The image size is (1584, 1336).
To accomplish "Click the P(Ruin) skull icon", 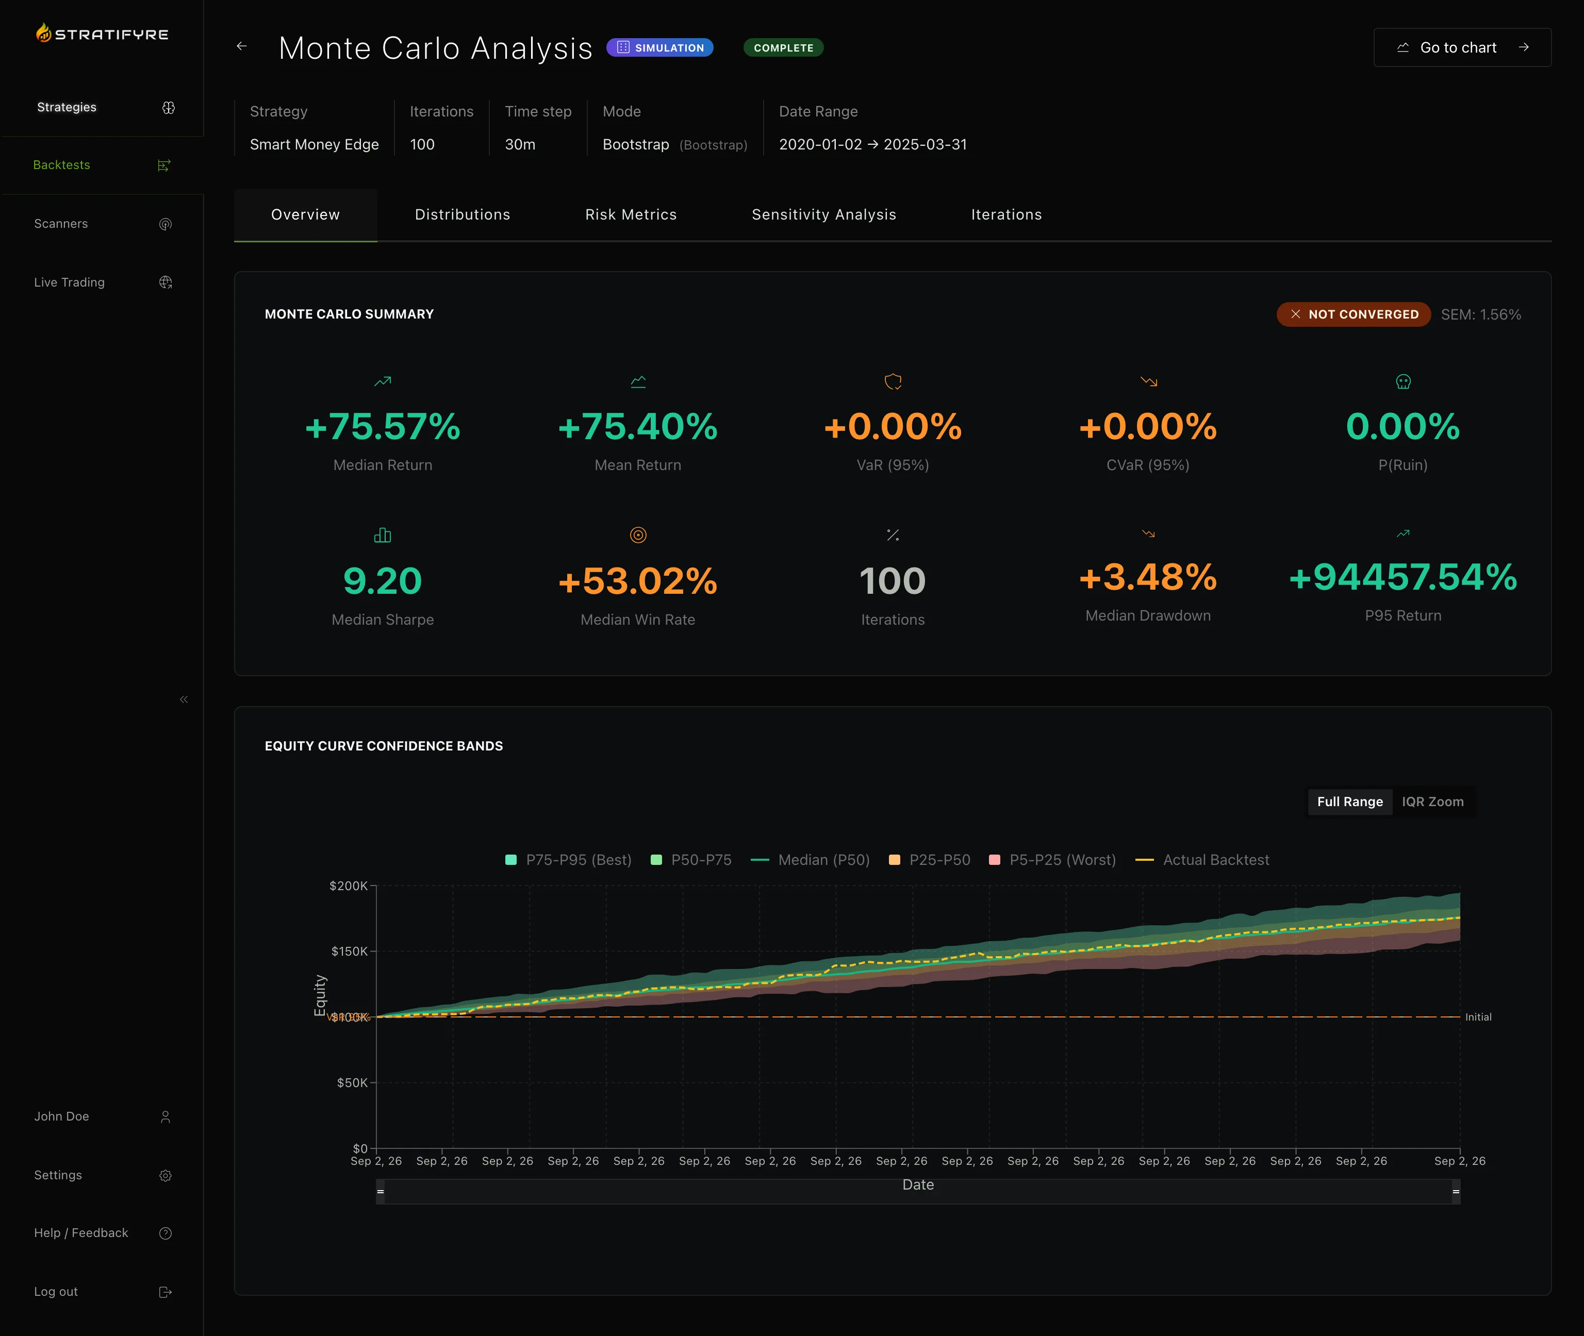I will click(1403, 382).
